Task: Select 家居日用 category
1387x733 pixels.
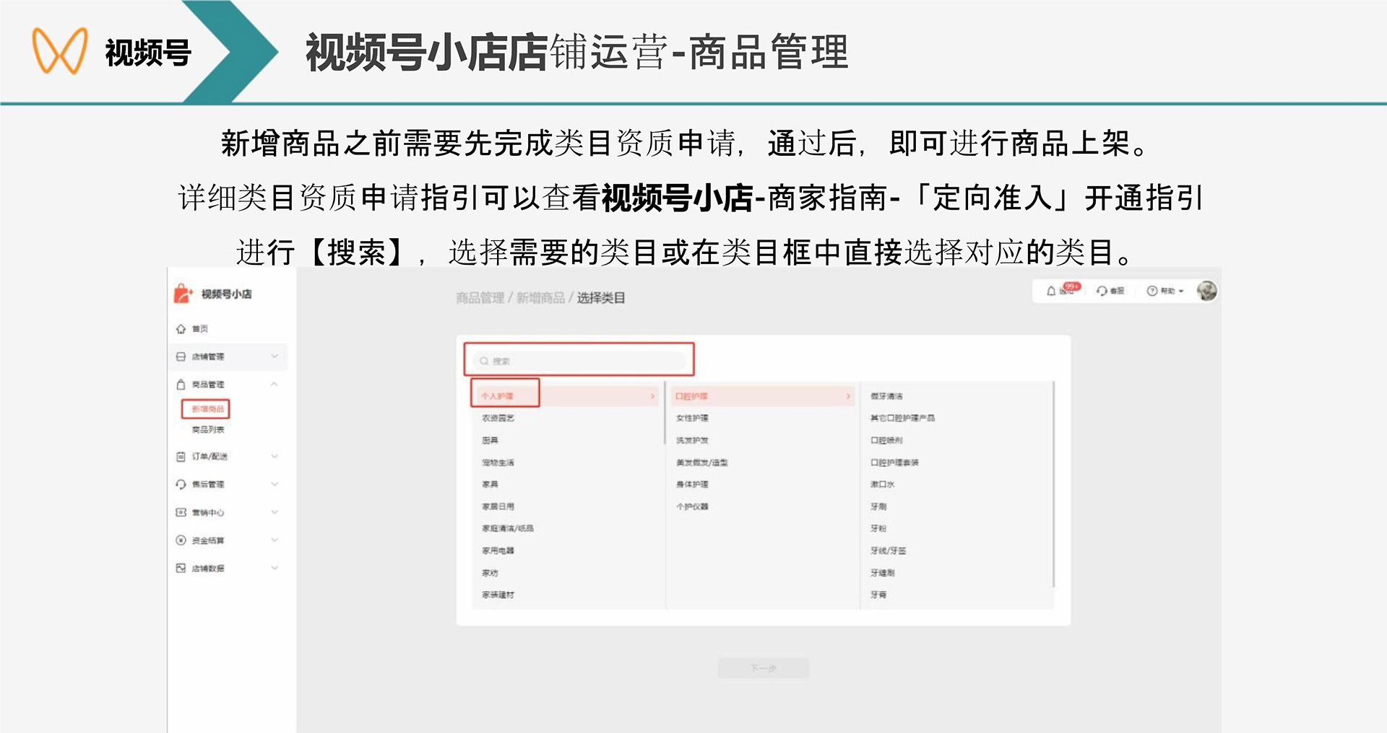Action: (498, 506)
